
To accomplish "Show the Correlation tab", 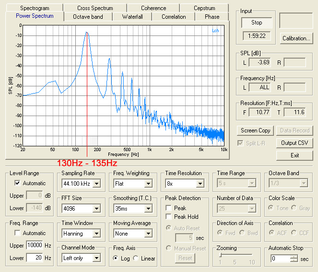I will [x=174, y=17].
